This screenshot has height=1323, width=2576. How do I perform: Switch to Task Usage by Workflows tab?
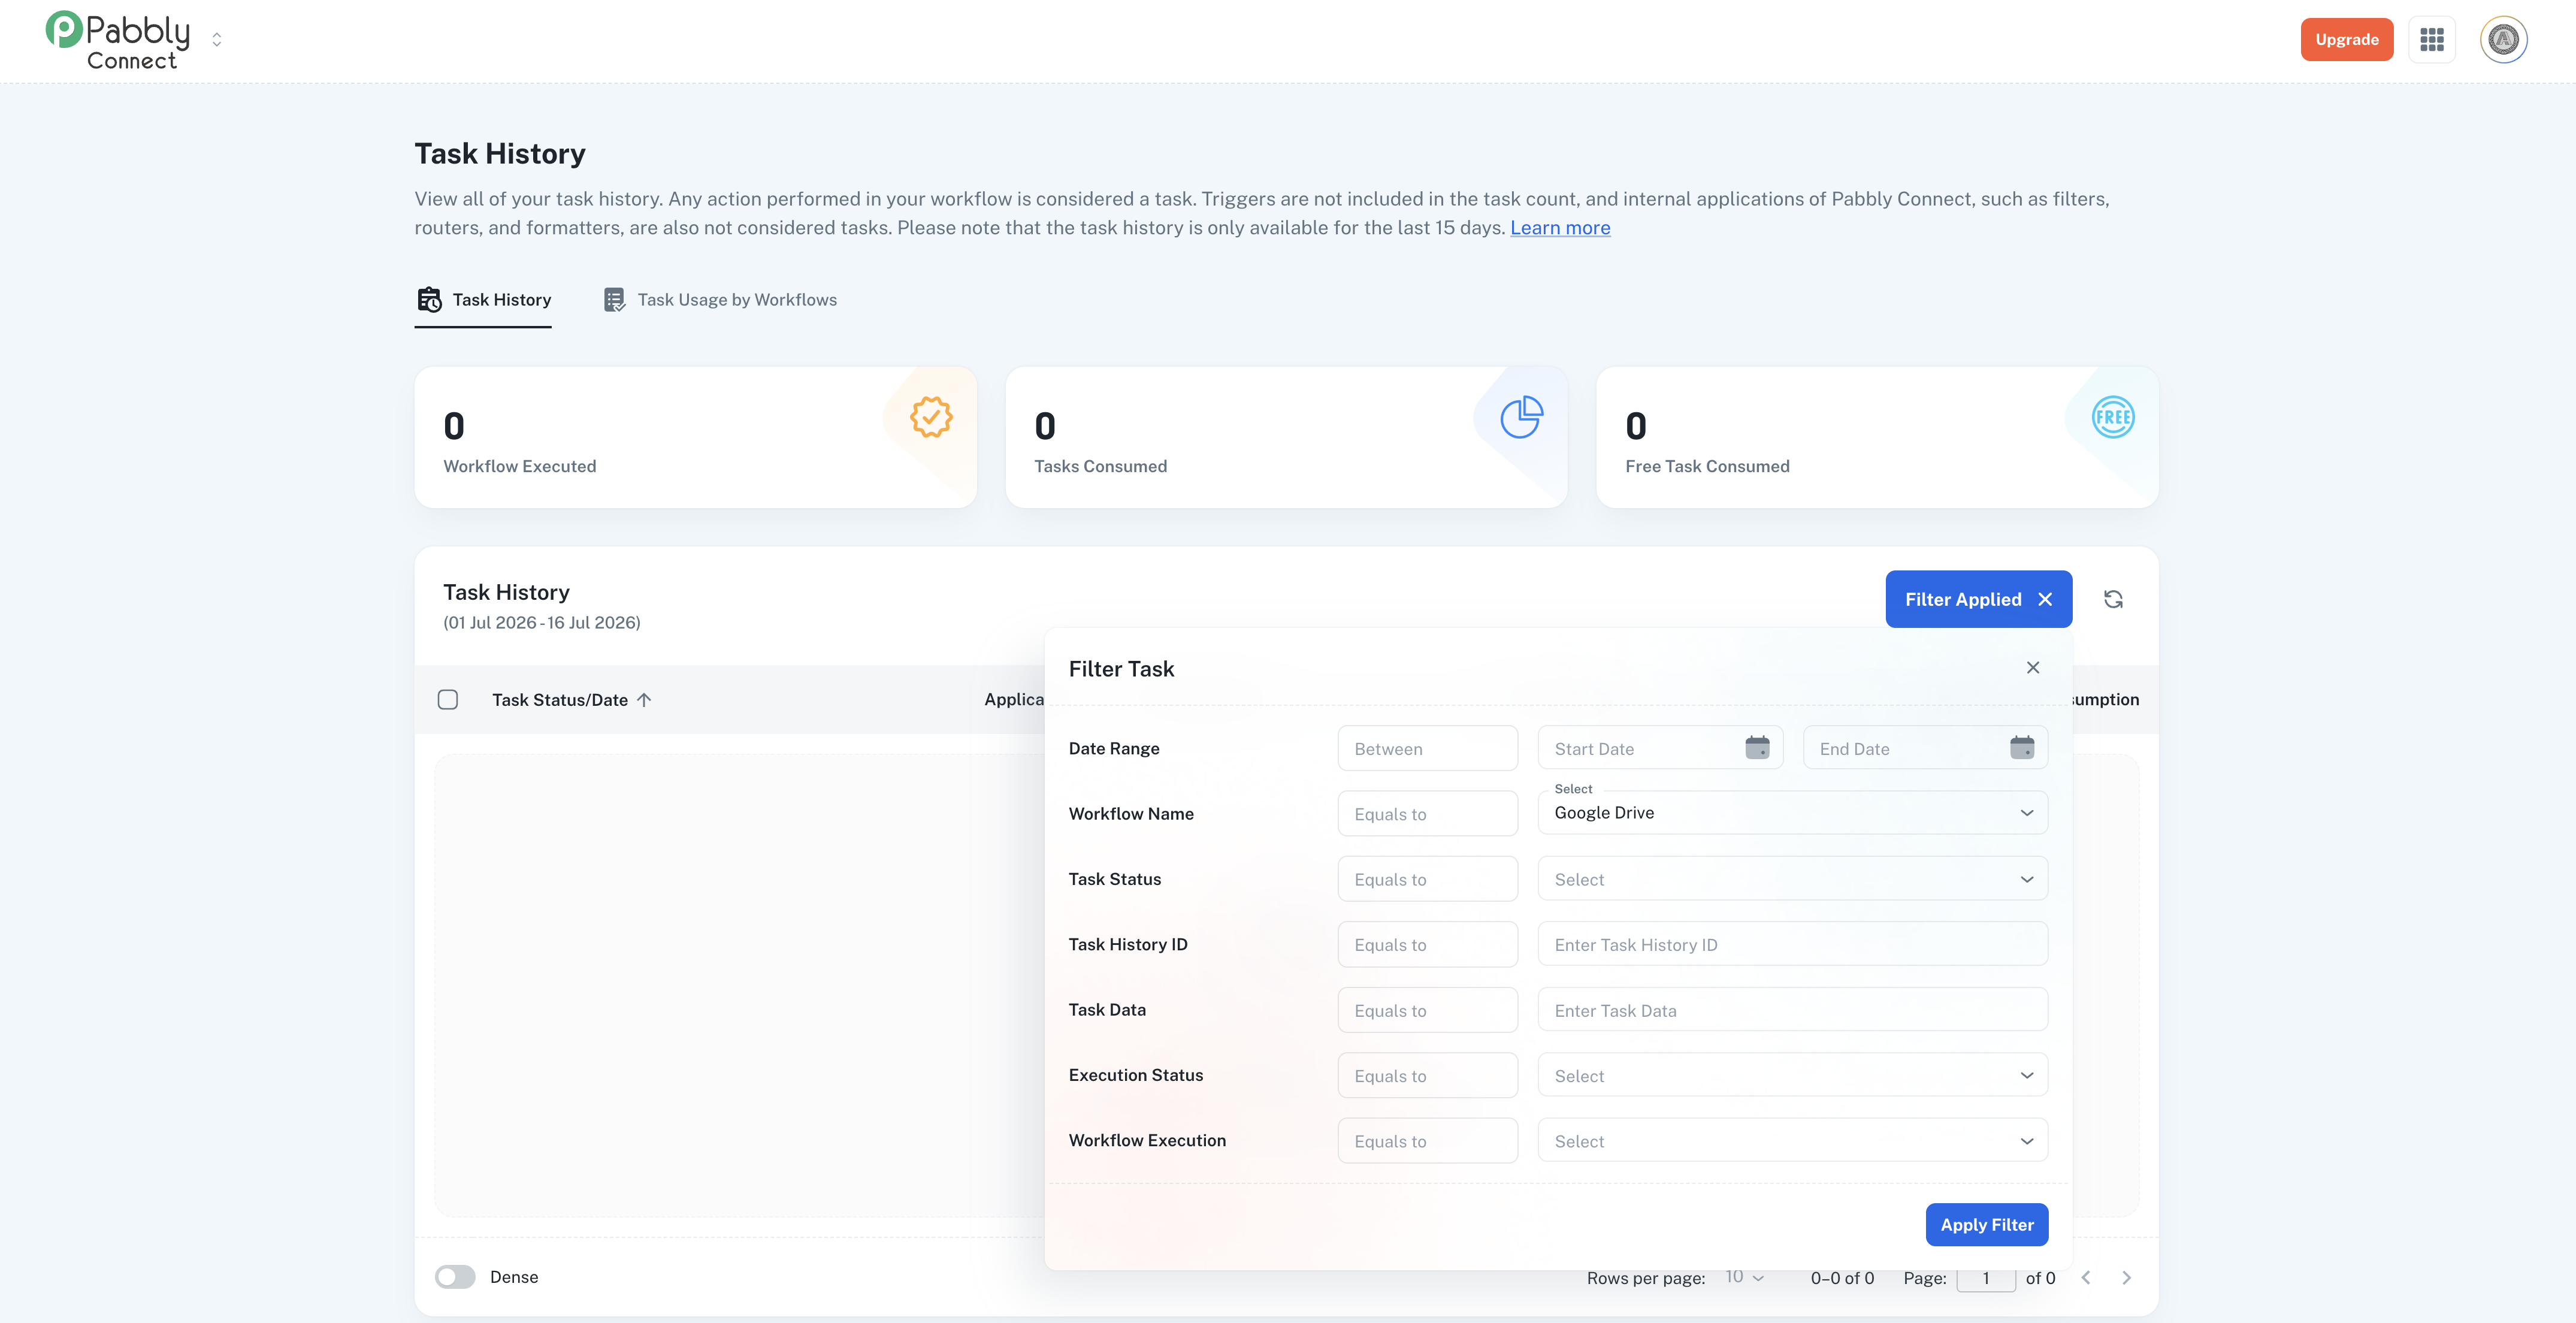click(x=720, y=300)
